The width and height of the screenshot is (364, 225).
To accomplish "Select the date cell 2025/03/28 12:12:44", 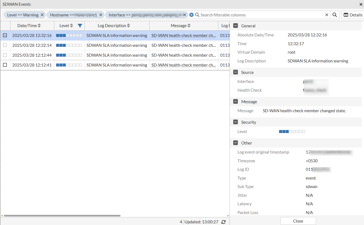I will pos(32,55).
